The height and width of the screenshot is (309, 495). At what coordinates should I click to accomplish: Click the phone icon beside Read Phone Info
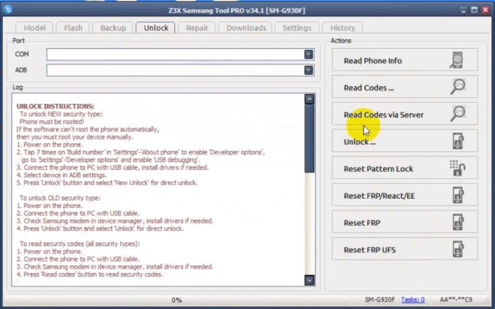tap(456, 60)
